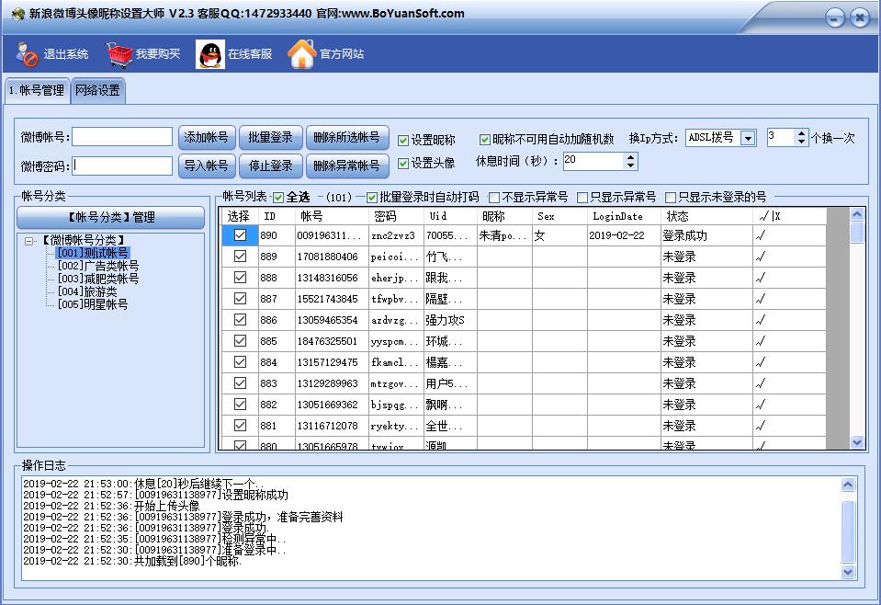Uncheck the row checkbox for ID 881

point(240,425)
